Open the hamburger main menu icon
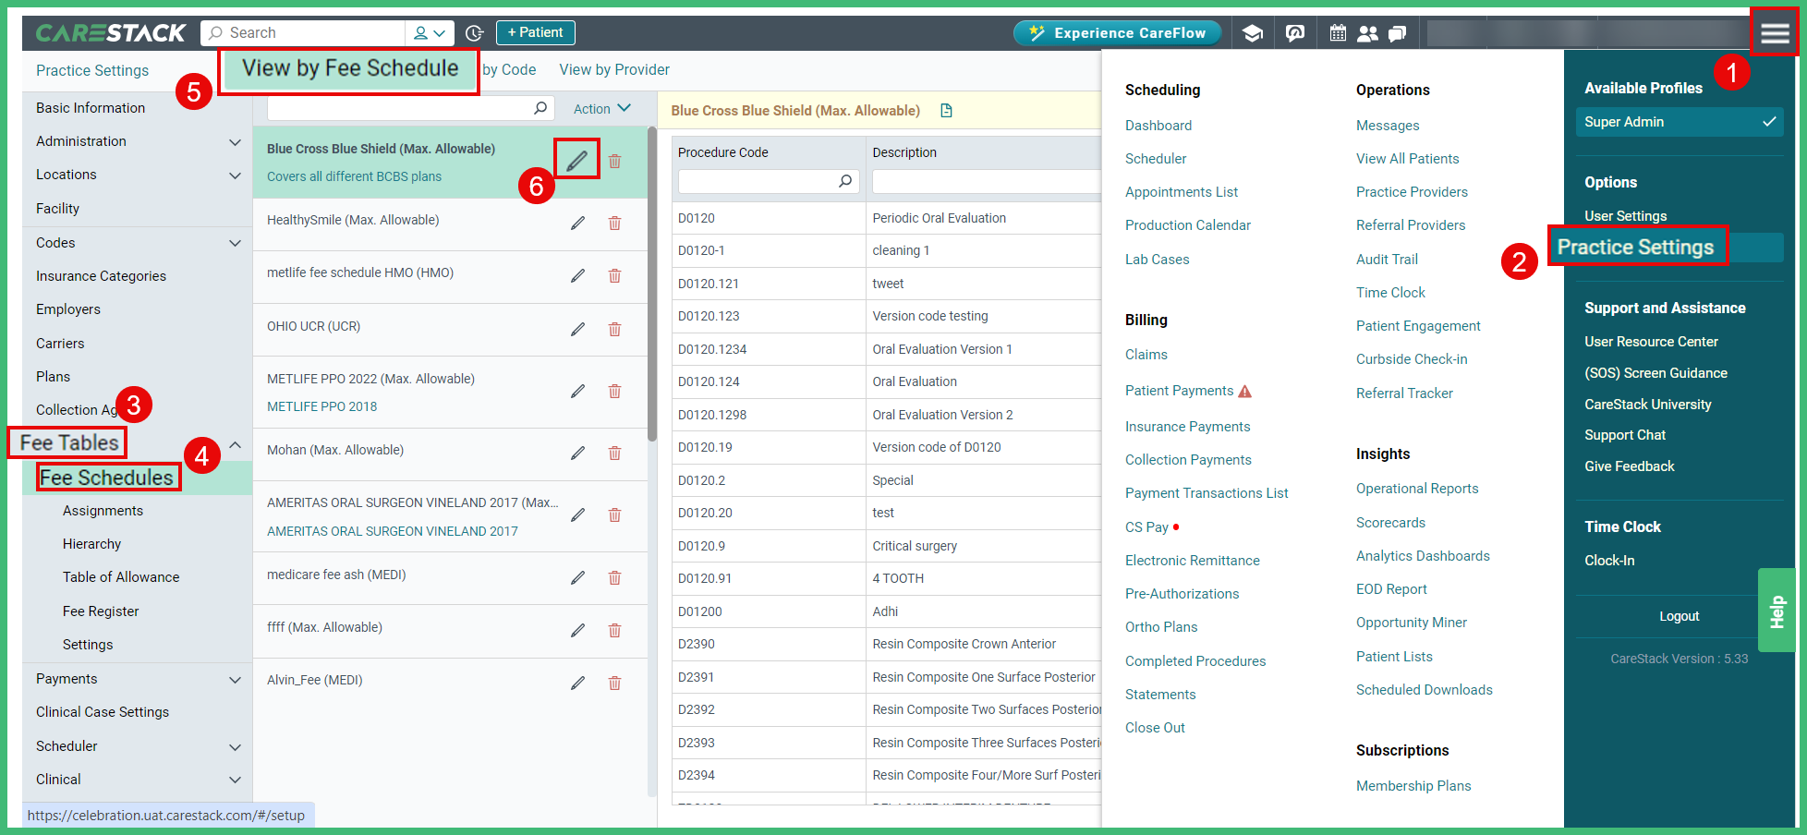 [x=1775, y=33]
